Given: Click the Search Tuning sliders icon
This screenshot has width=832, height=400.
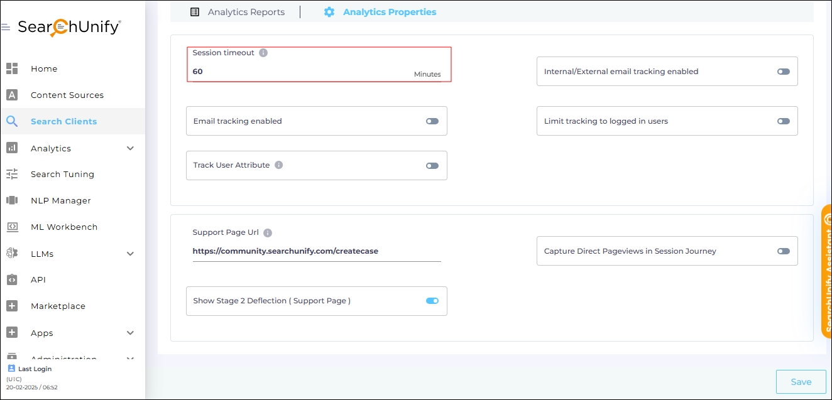Looking at the screenshot, I should pos(12,174).
